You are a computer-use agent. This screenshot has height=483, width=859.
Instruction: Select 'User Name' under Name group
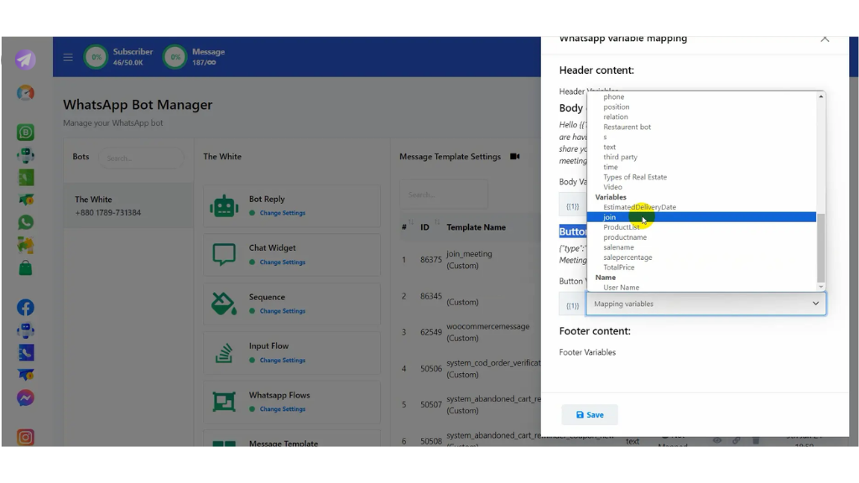(622, 288)
